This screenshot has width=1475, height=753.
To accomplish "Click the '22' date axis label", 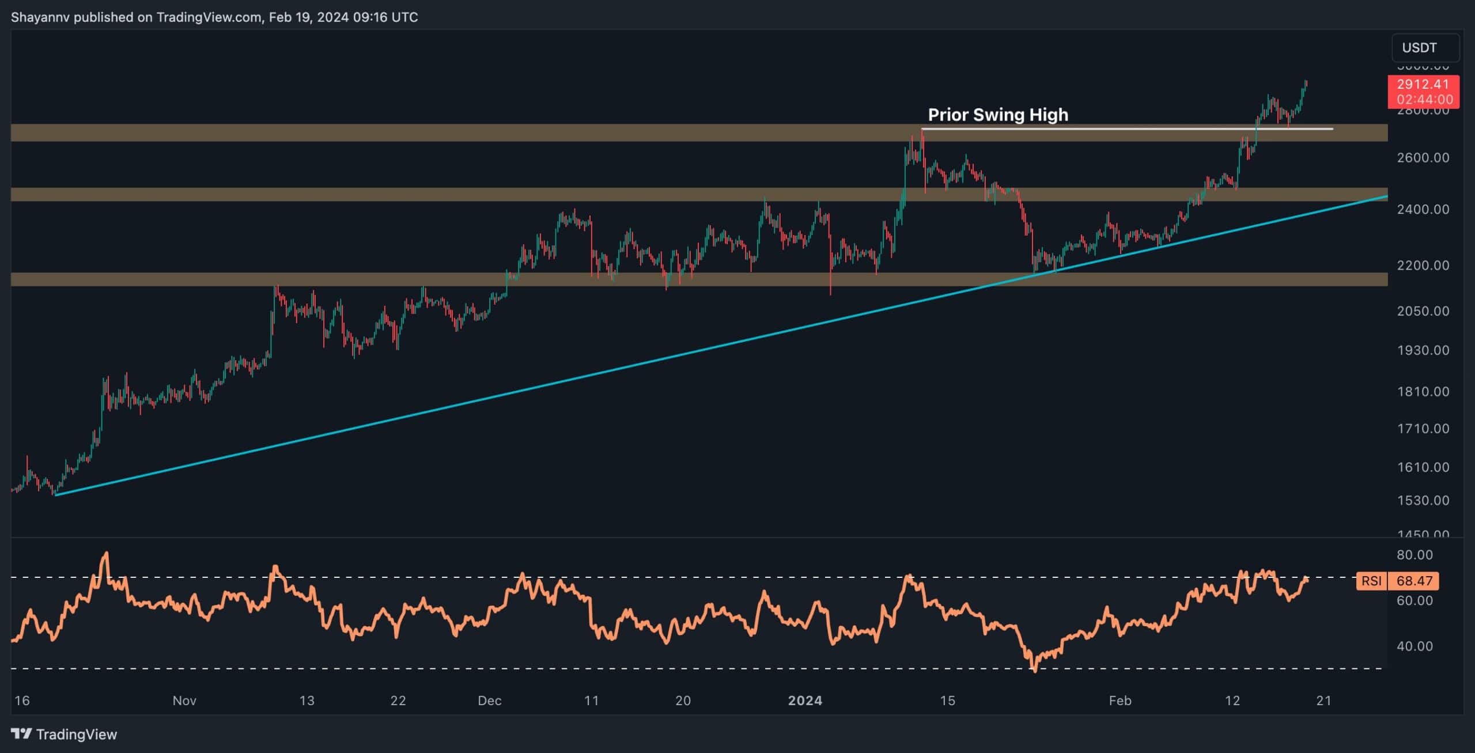I will 398,701.
